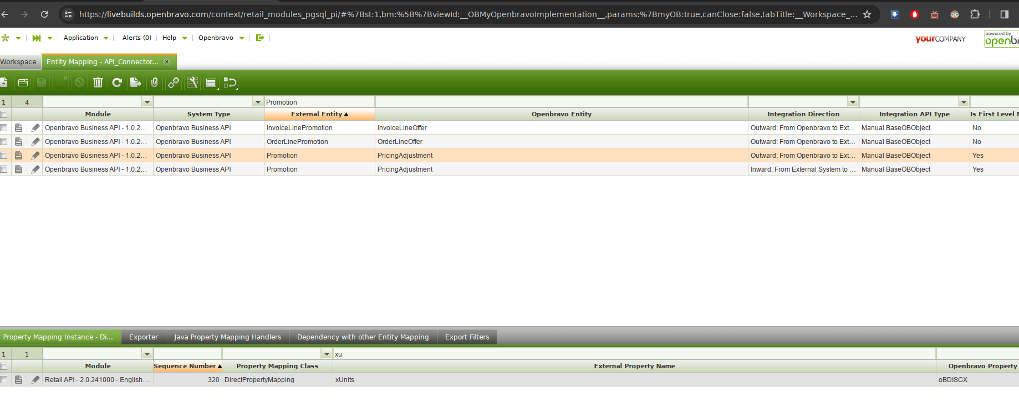Expand the quick launch dropdown arrow
Screen dimensions: 1019x407
tap(50, 38)
